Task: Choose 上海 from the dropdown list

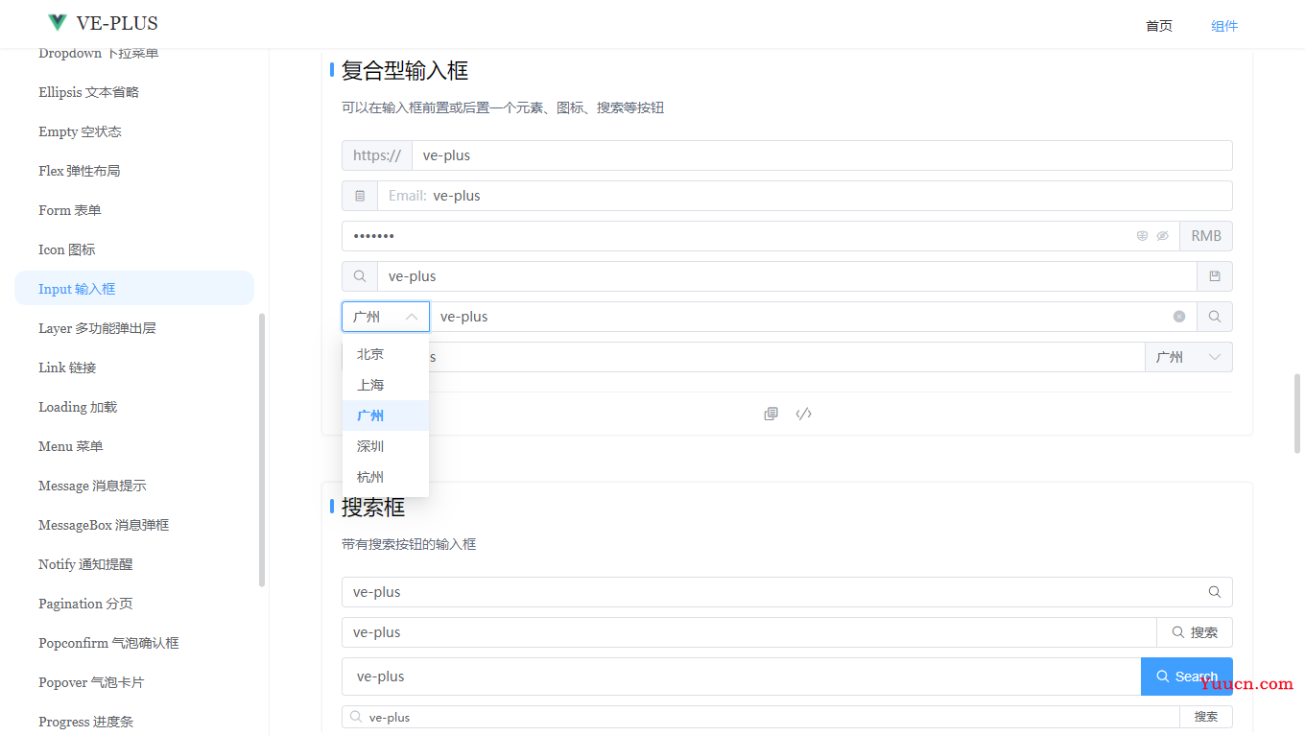Action: (x=386, y=385)
